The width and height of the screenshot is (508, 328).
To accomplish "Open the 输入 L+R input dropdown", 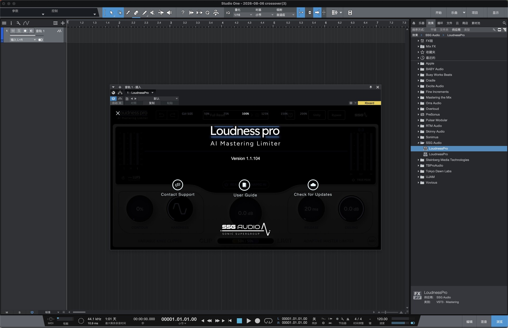I will point(23,40).
